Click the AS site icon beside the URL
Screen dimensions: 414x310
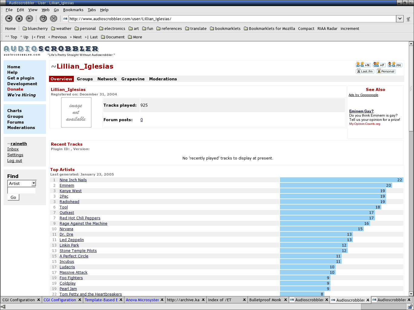[65, 19]
